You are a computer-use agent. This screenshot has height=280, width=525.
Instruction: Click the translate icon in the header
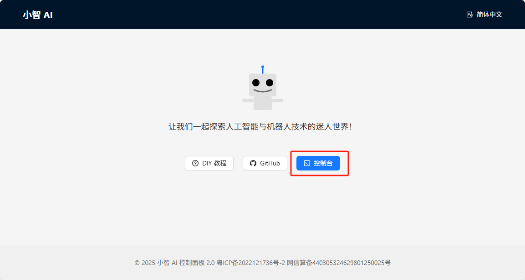[470, 15]
